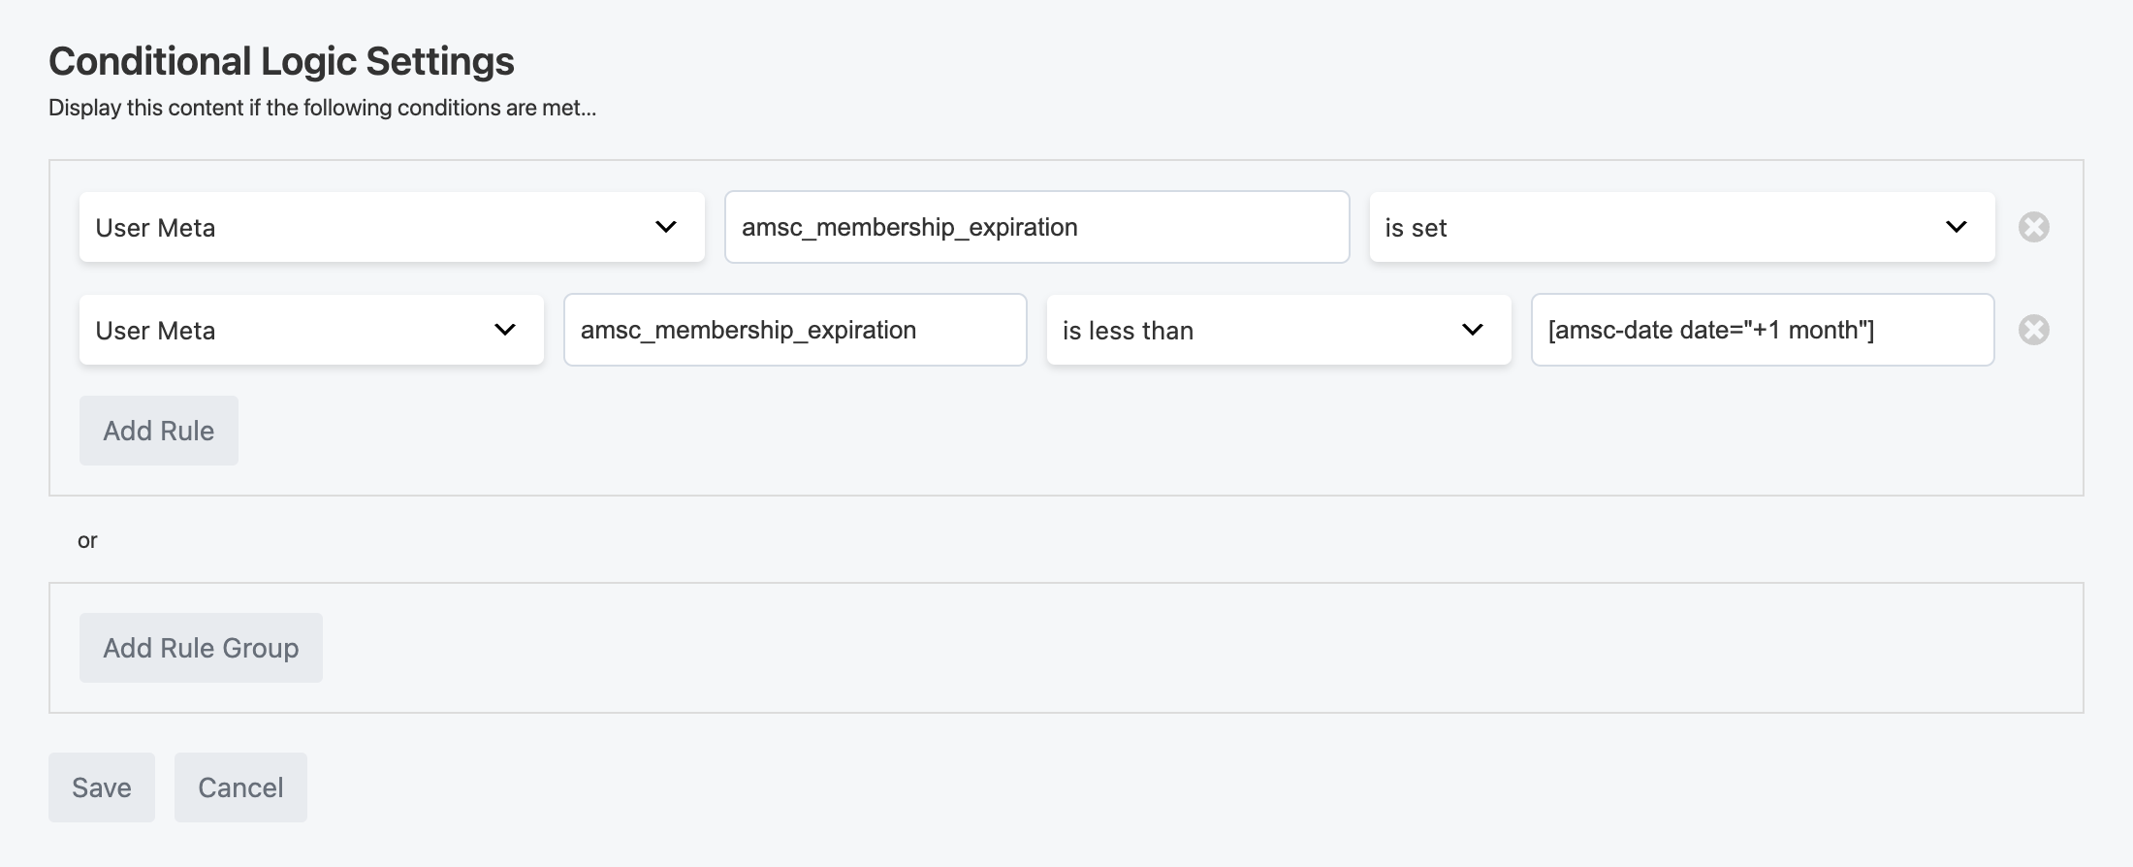Click the chevron arrow on second-row User Meta select
The image size is (2133, 867).
[504, 330]
